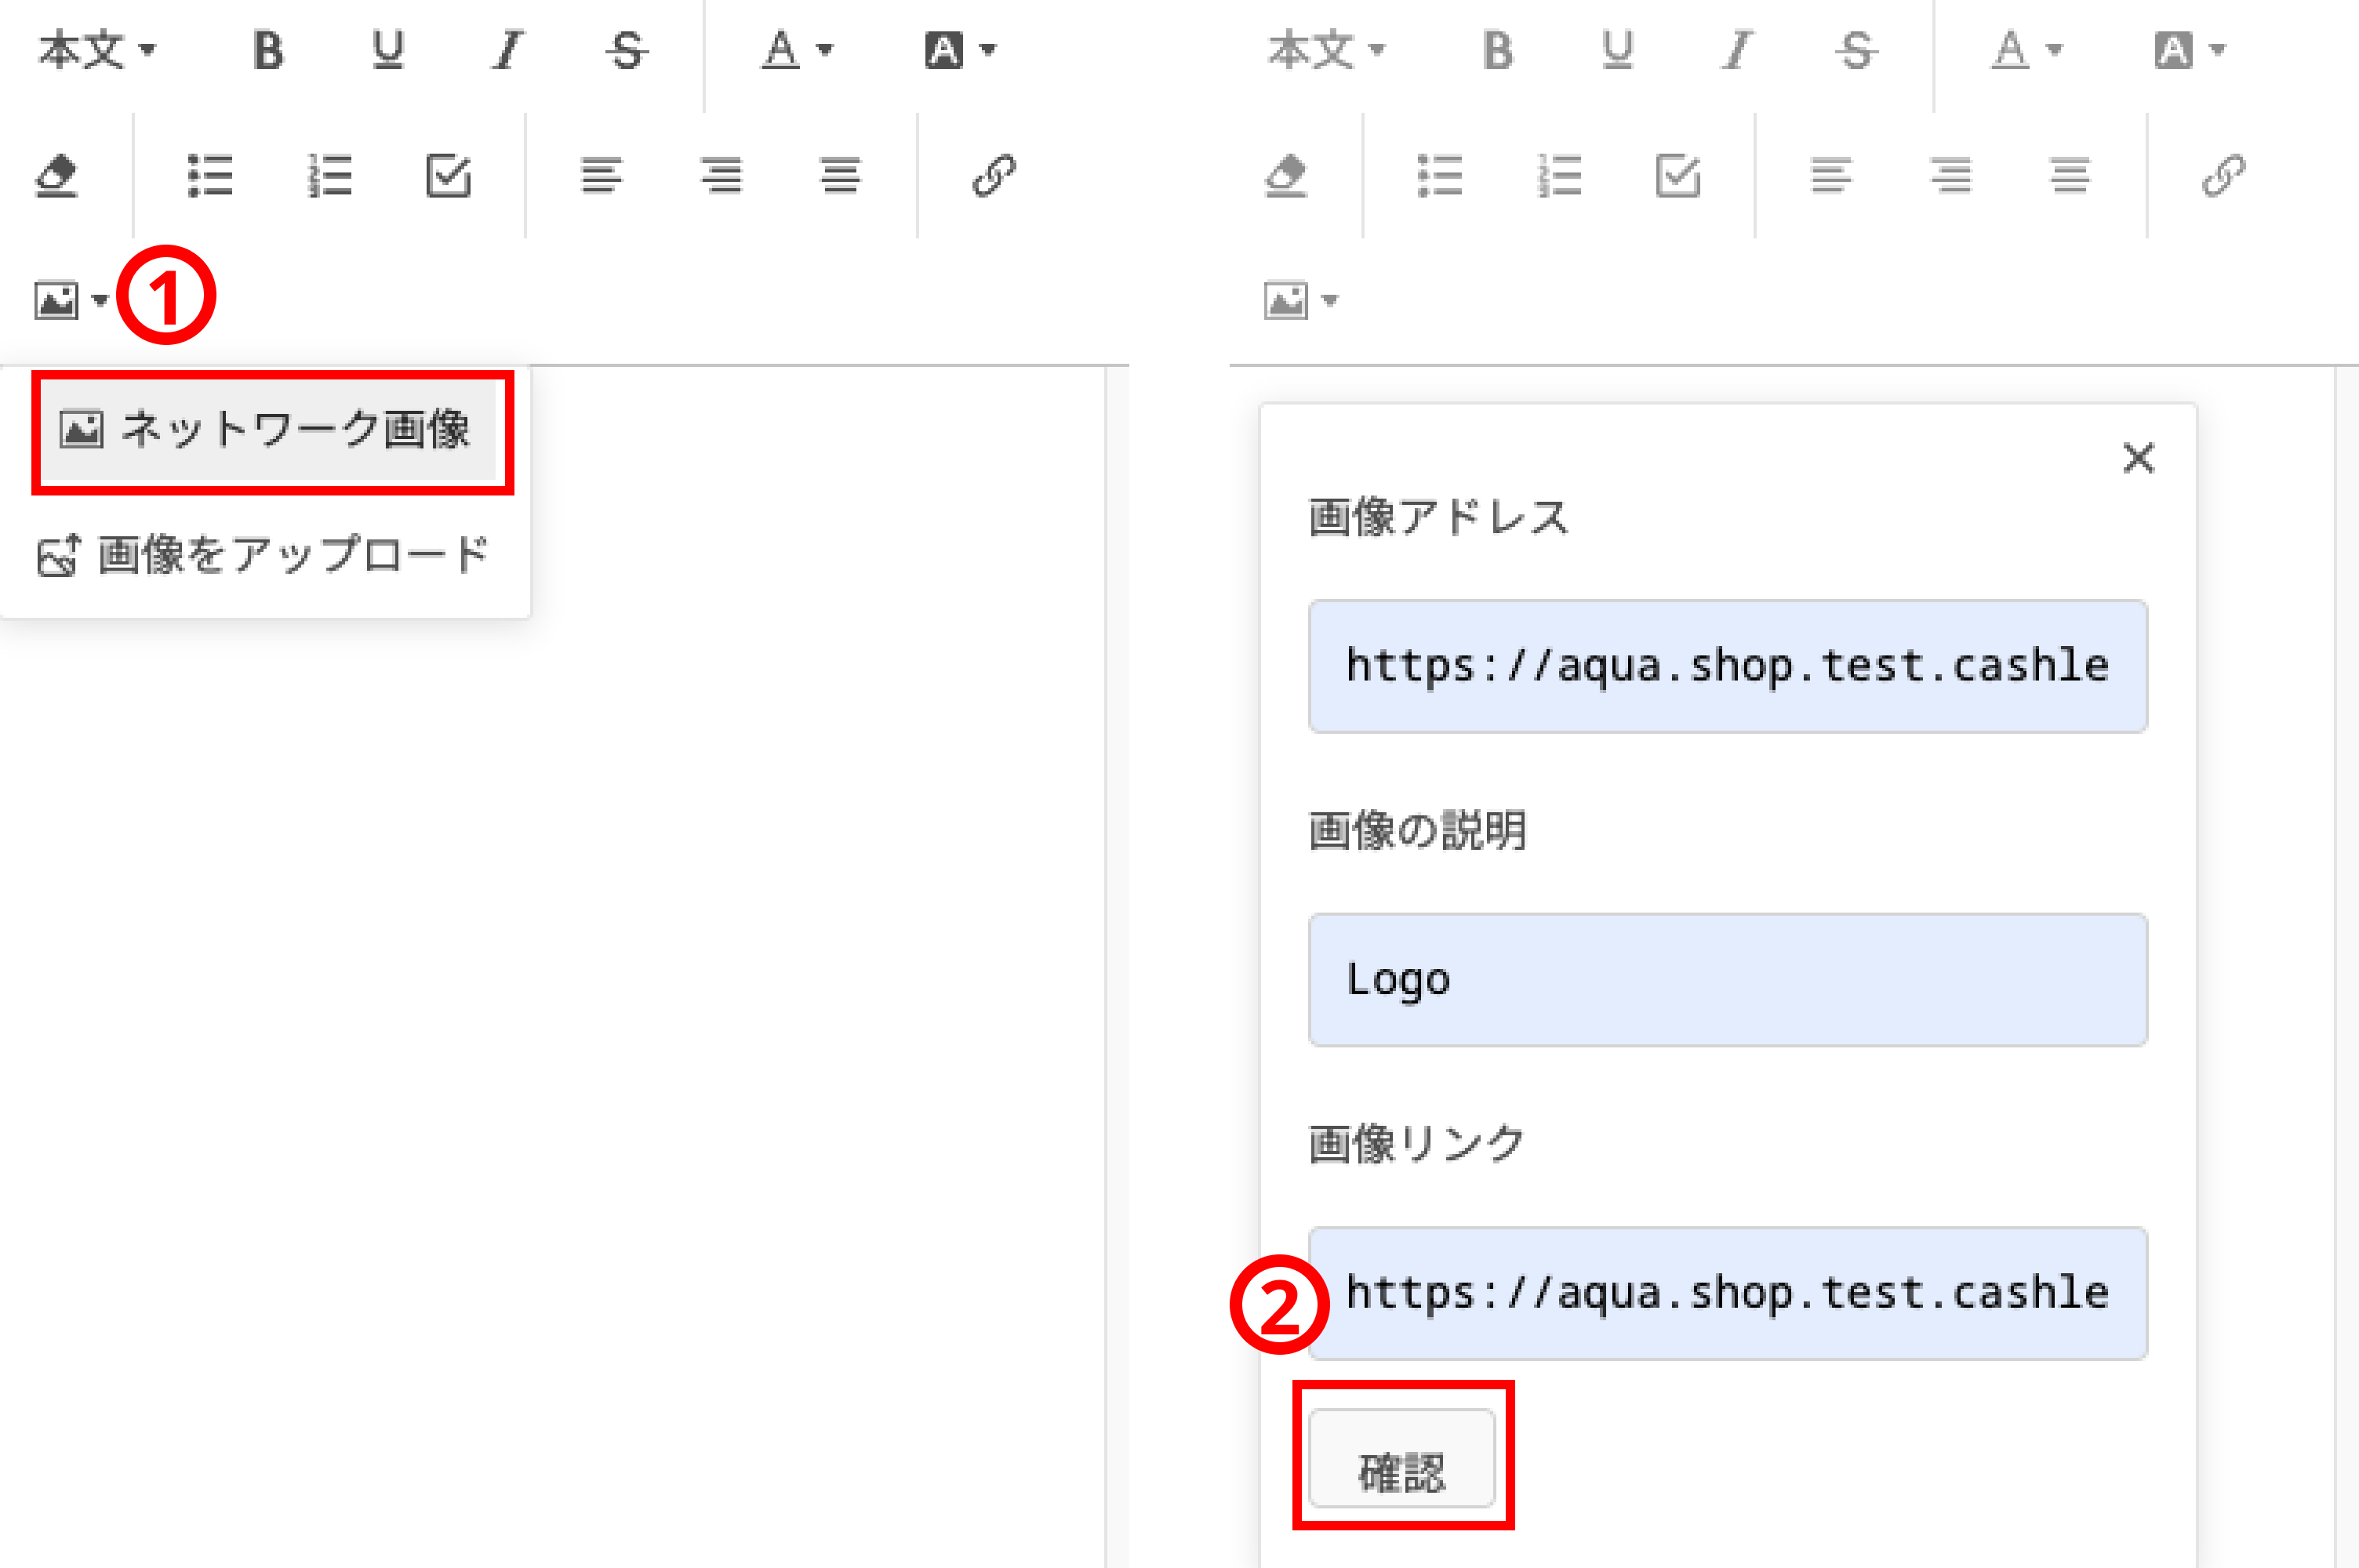Screen dimensions: 2359x1568
Task: Toggle Bold formatting in left editor toolbar
Action: tap(268, 50)
